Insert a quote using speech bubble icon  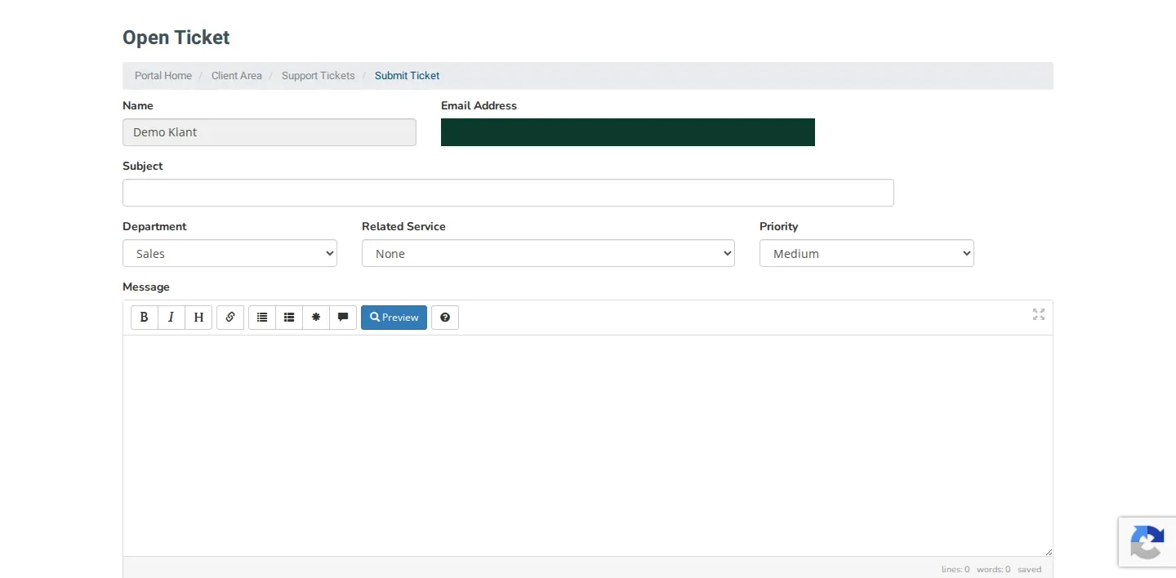click(x=343, y=318)
